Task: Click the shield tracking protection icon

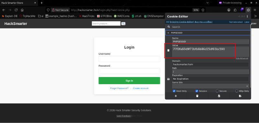Action: tap(48, 10)
